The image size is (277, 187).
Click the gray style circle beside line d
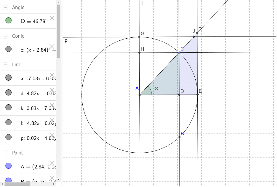9,92
